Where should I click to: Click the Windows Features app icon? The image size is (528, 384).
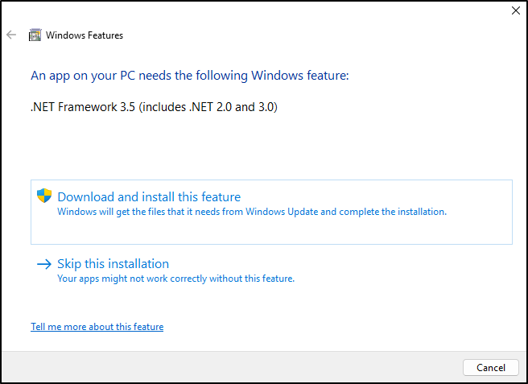(x=35, y=35)
